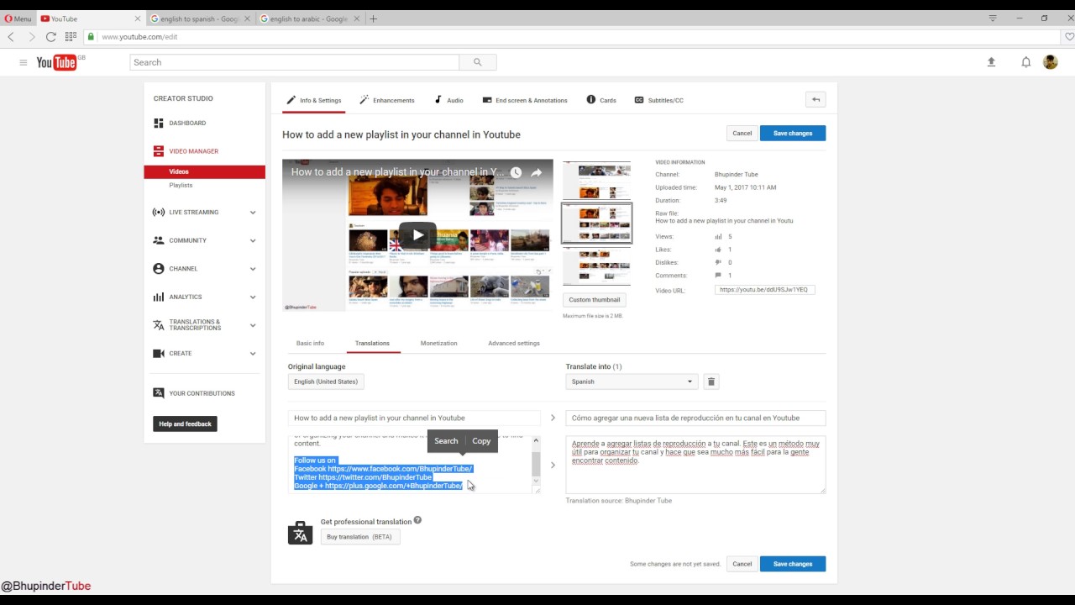
Task: Open the YouTube guide hamburger menu
Action: click(23, 62)
